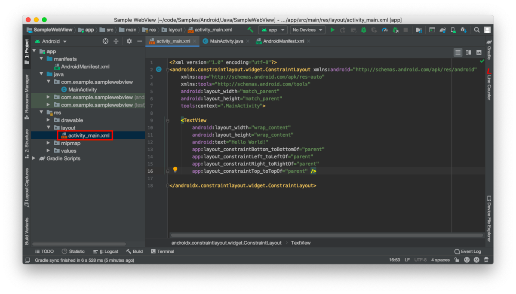This screenshot has height=294, width=516.
Task: Select opened file target icon in Project panel
Action: 105,41
